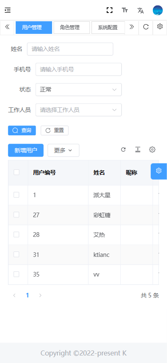The width and height of the screenshot is (167, 363).
Task: Open the 状态 dropdown showing 正常
Action: click(x=79, y=89)
